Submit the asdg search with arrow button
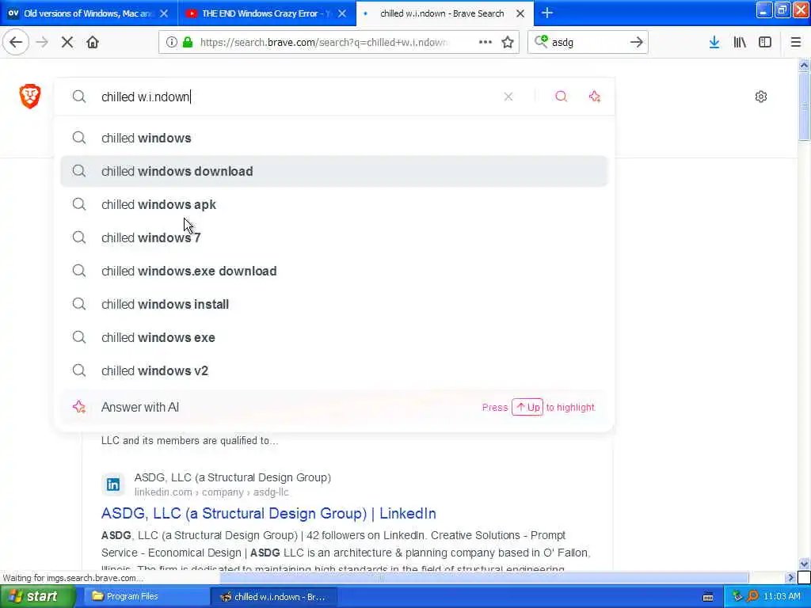 click(x=636, y=43)
